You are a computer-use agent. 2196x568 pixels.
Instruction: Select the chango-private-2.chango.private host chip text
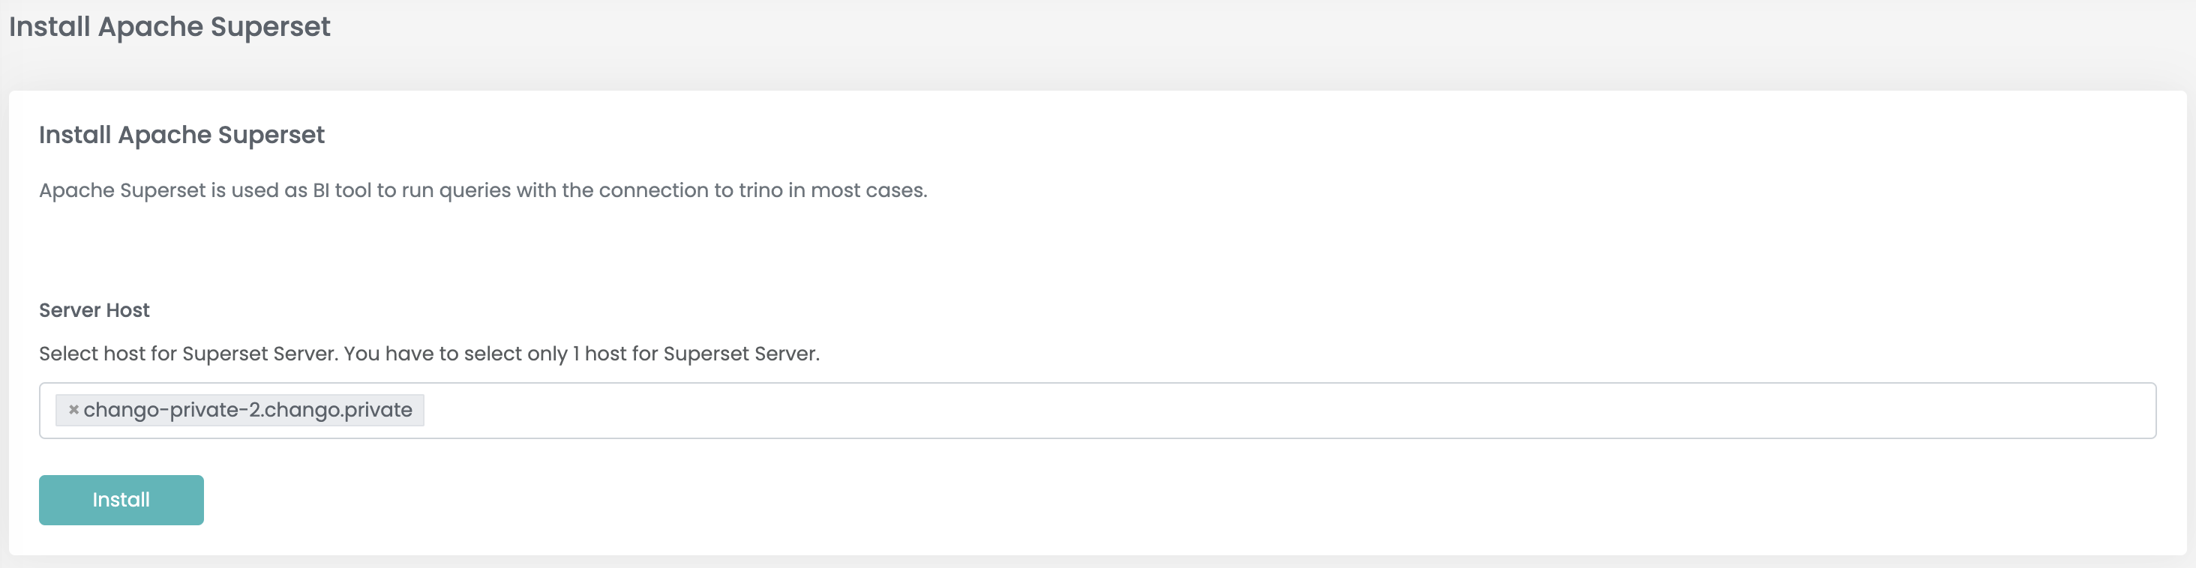click(x=247, y=410)
